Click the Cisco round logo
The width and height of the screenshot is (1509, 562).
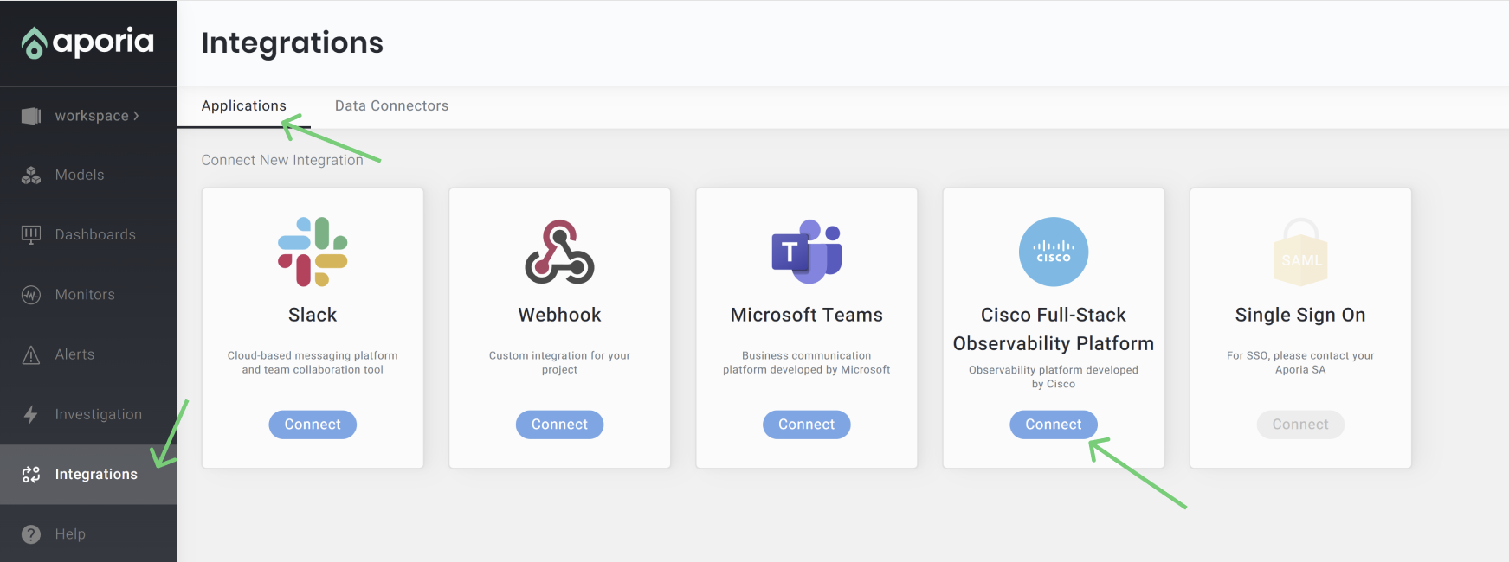(x=1054, y=252)
